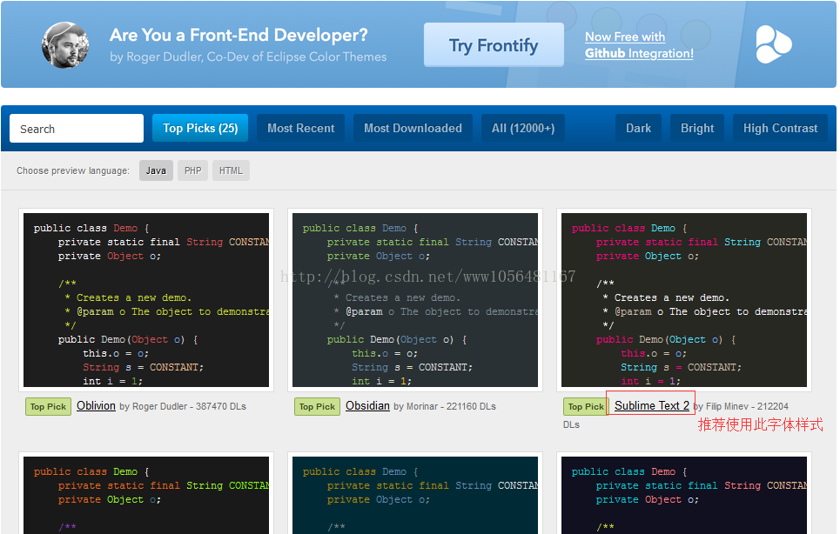The width and height of the screenshot is (840, 534).
Task: Open the Now Free with Github Integration link
Action: click(x=639, y=45)
